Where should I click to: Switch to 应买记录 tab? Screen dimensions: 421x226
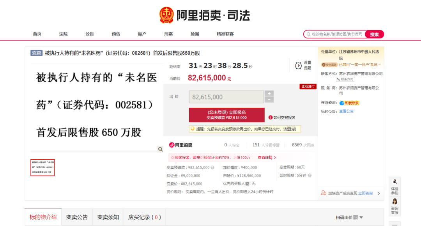(145, 217)
